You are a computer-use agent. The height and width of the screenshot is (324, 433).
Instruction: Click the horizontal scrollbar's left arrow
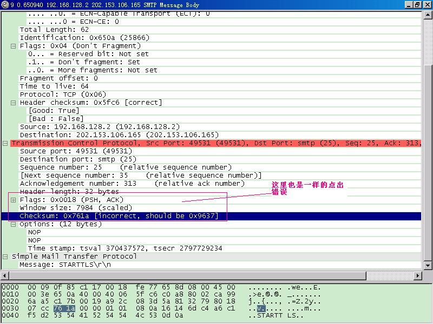pos(4,274)
